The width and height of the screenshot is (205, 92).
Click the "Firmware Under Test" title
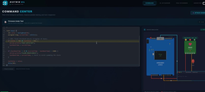(x=16, y=21)
